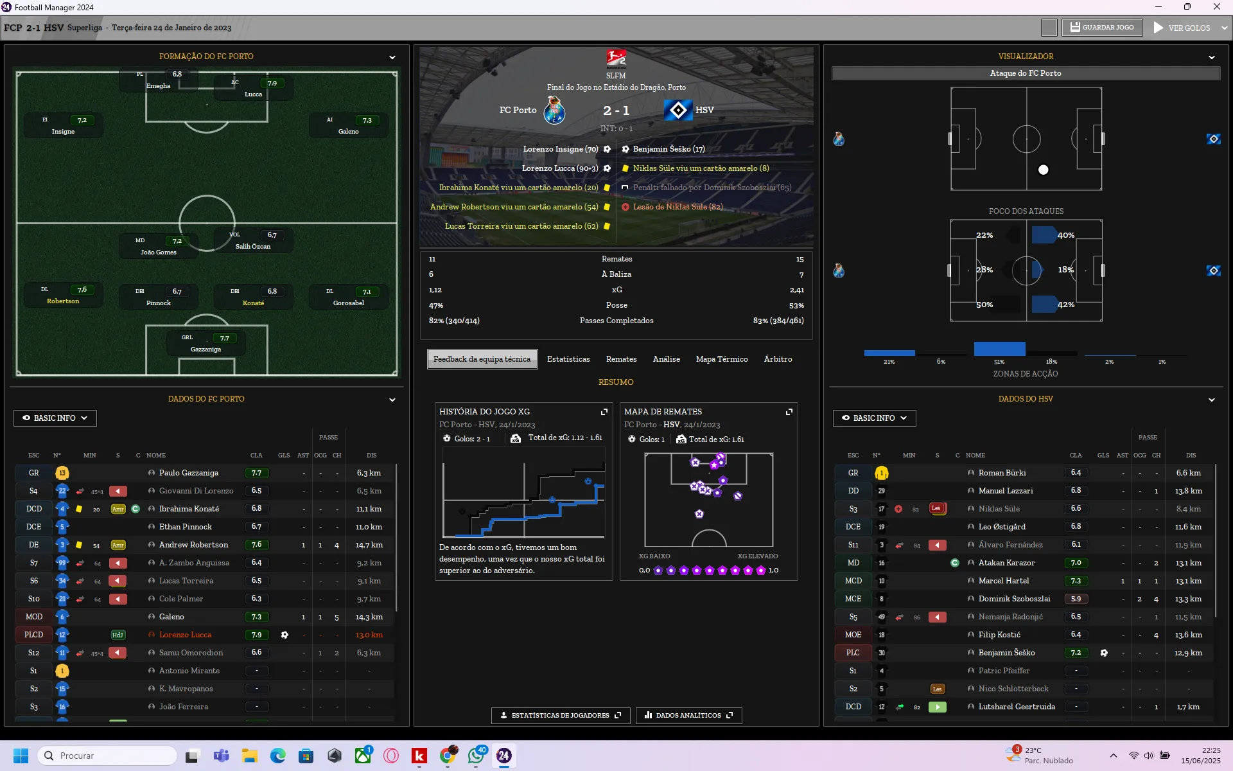Sort FC Porto table by CLA column
The height and width of the screenshot is (771, 1233).
256,456
